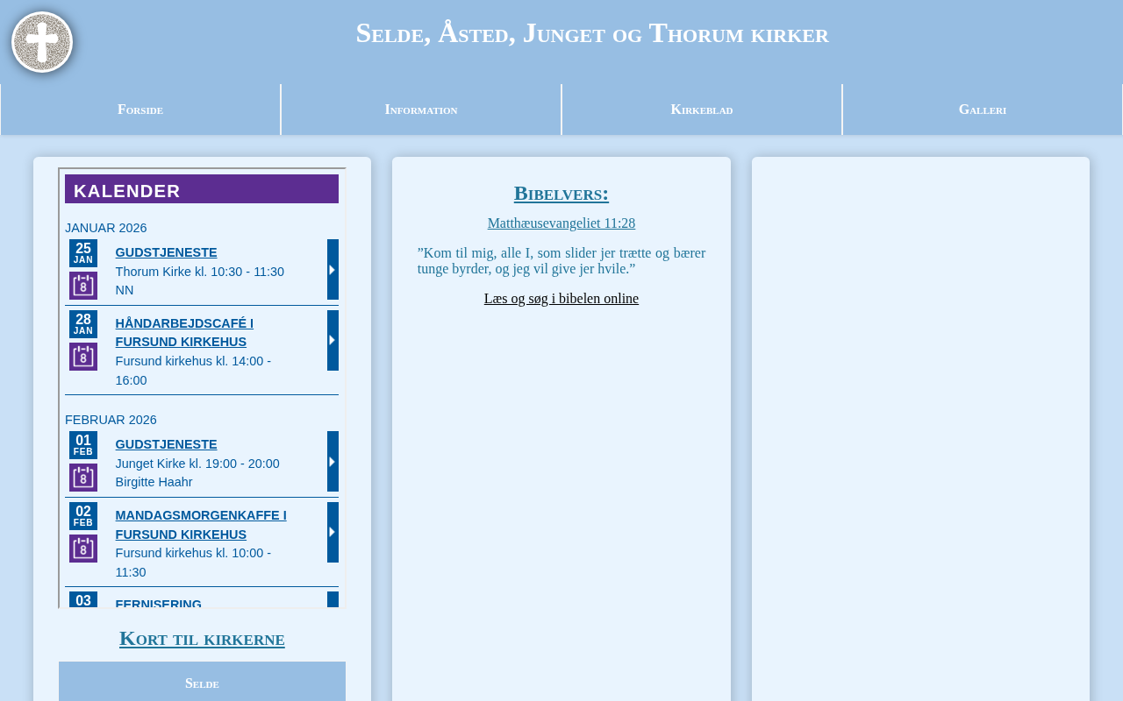The image size is (1123, 701).
Task: Select the 03 Feb date badge
Action: [x=83, y=600]
